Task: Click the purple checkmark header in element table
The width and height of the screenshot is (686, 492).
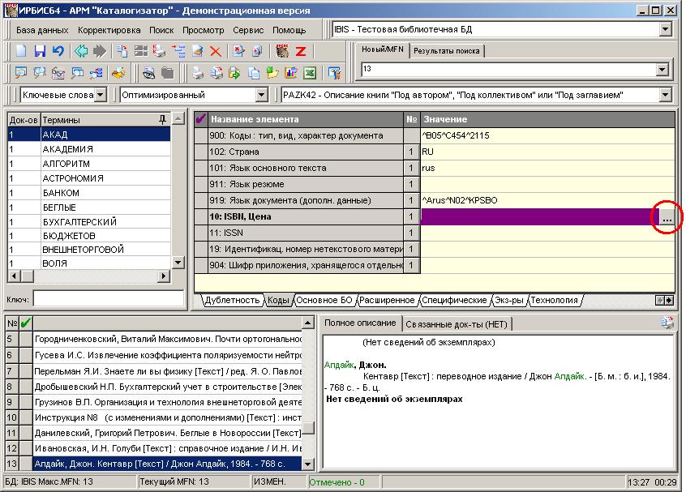Action: (x=202, y=120)
